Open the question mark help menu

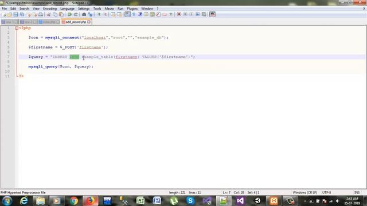158,9
